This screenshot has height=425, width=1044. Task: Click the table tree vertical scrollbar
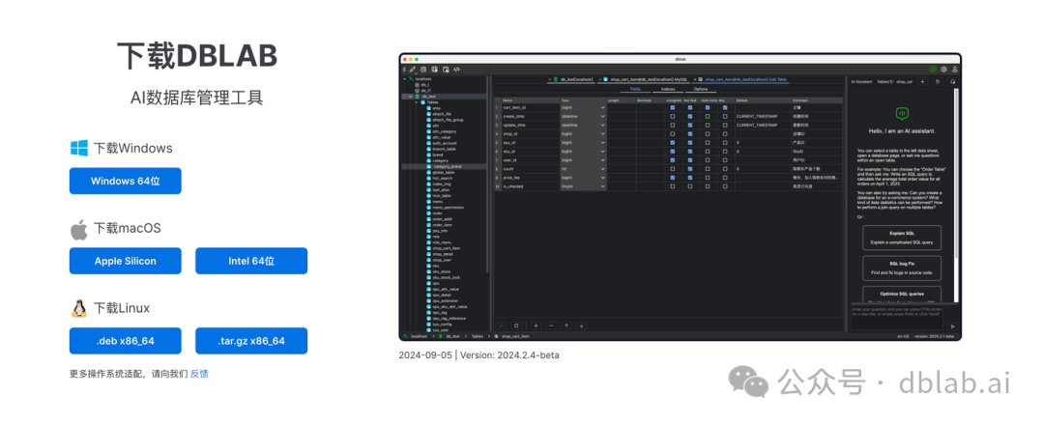pyautogui.click(x=487, y=173)
